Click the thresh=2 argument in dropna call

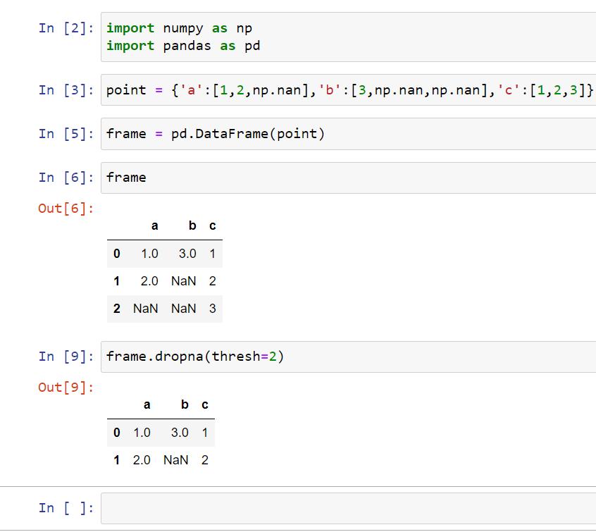click(244, 357)
